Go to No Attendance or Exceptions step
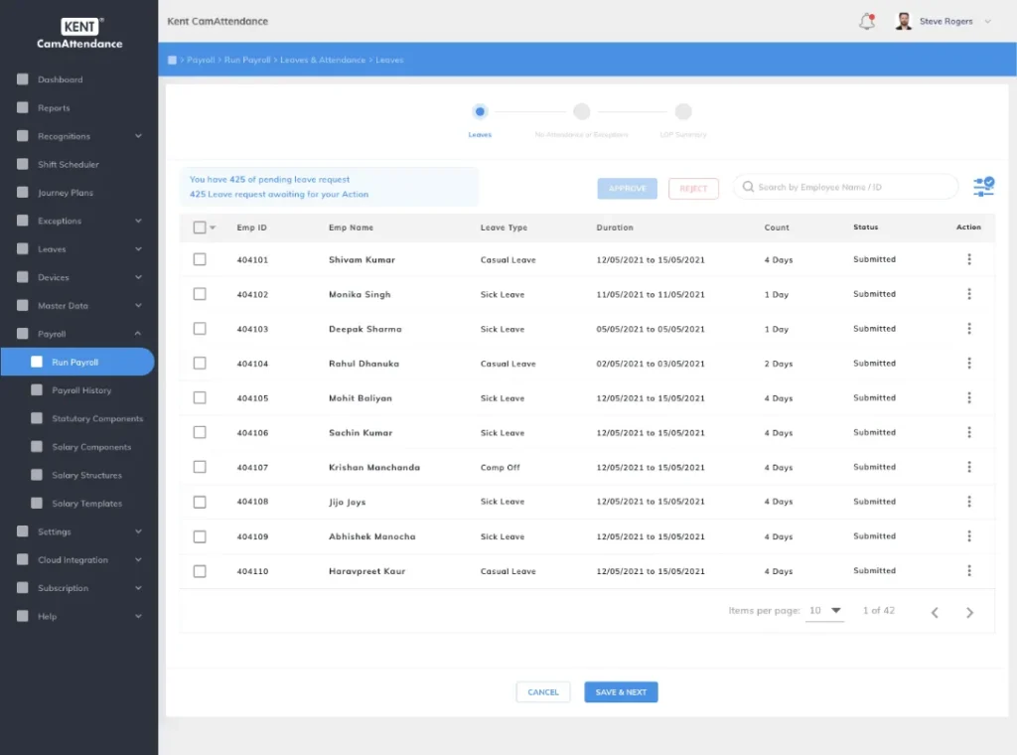1017x755 pixels. 582,111
